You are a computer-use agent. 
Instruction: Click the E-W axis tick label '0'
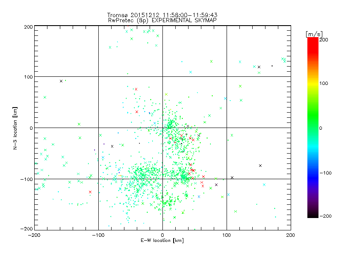pyautogui.click(x=162, y=235)
